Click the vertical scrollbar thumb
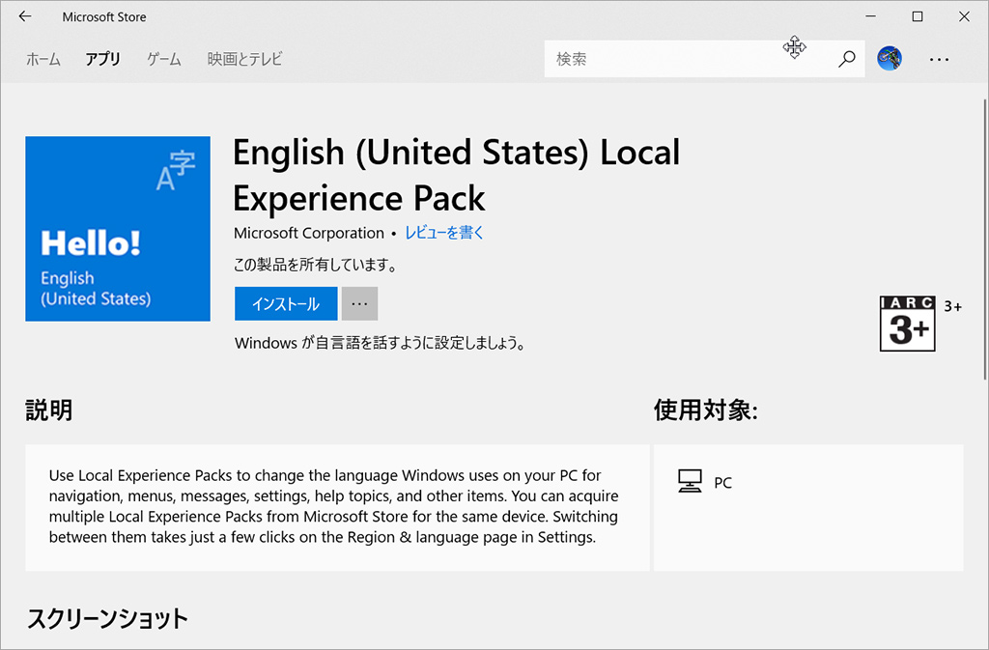Screen dimensions: 989x650 click(x=984, y=240)
